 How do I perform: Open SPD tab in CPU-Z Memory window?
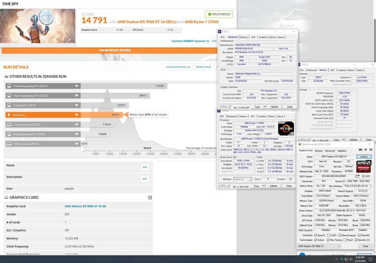(332, 70)
